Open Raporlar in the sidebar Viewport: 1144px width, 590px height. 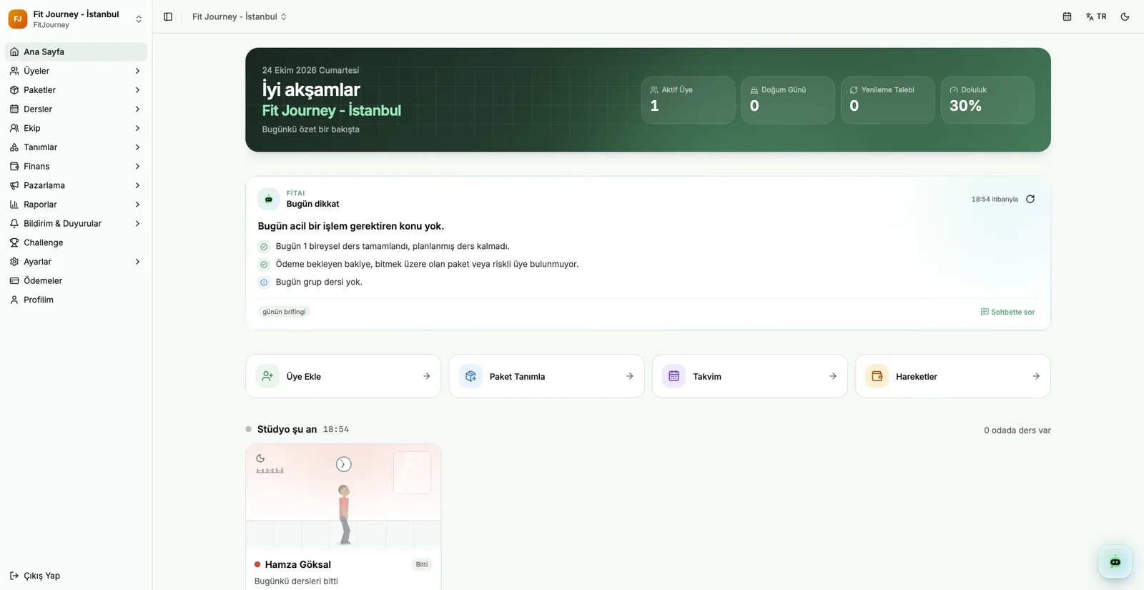coord(76,205)
